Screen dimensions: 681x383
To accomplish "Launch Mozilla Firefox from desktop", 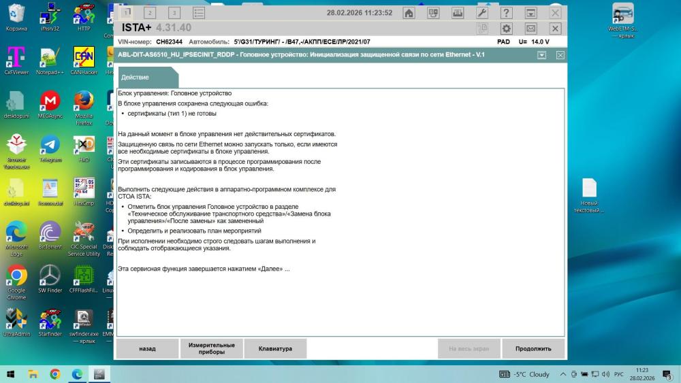I will [x=84, y=108].
